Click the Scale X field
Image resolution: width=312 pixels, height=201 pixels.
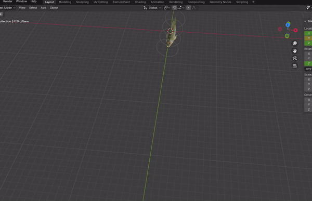(308, 79)
